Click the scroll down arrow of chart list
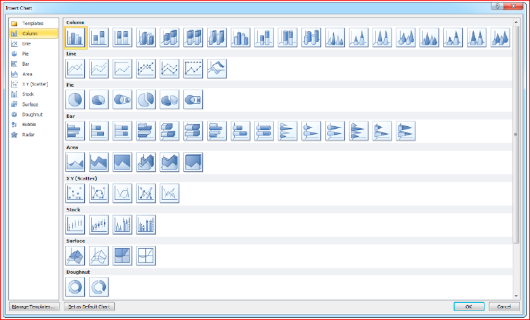530x320 pixels. [x=516, y=296]
